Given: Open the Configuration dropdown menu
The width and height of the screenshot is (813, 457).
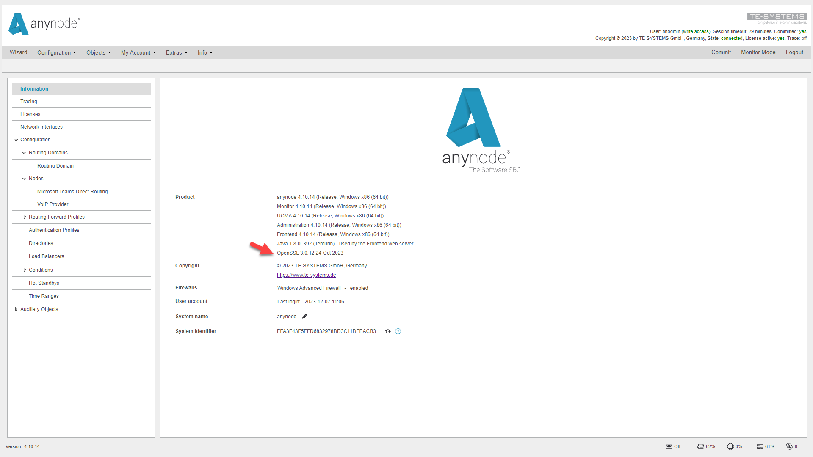Looking at the screenshot, I should pyautogui.click(x=57, y=52).
